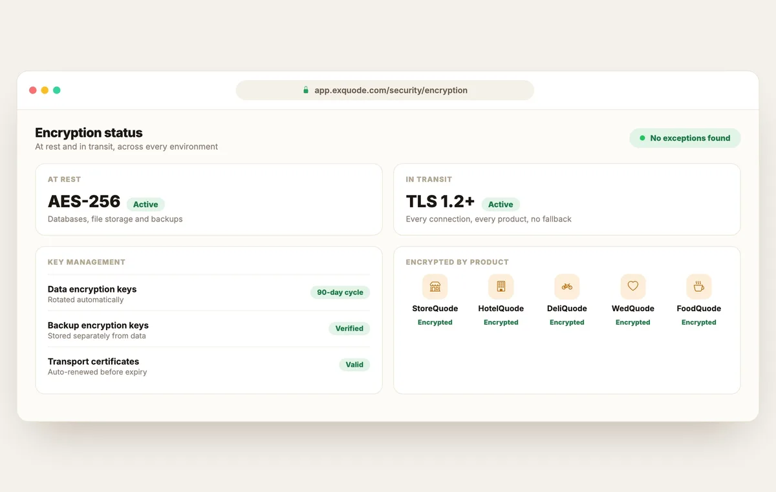Click the red close window button
This screenshot has height=492, width=776.
tap(33, 90)
